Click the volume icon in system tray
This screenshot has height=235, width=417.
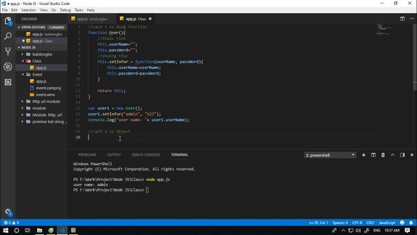click(x=358, y=230)
